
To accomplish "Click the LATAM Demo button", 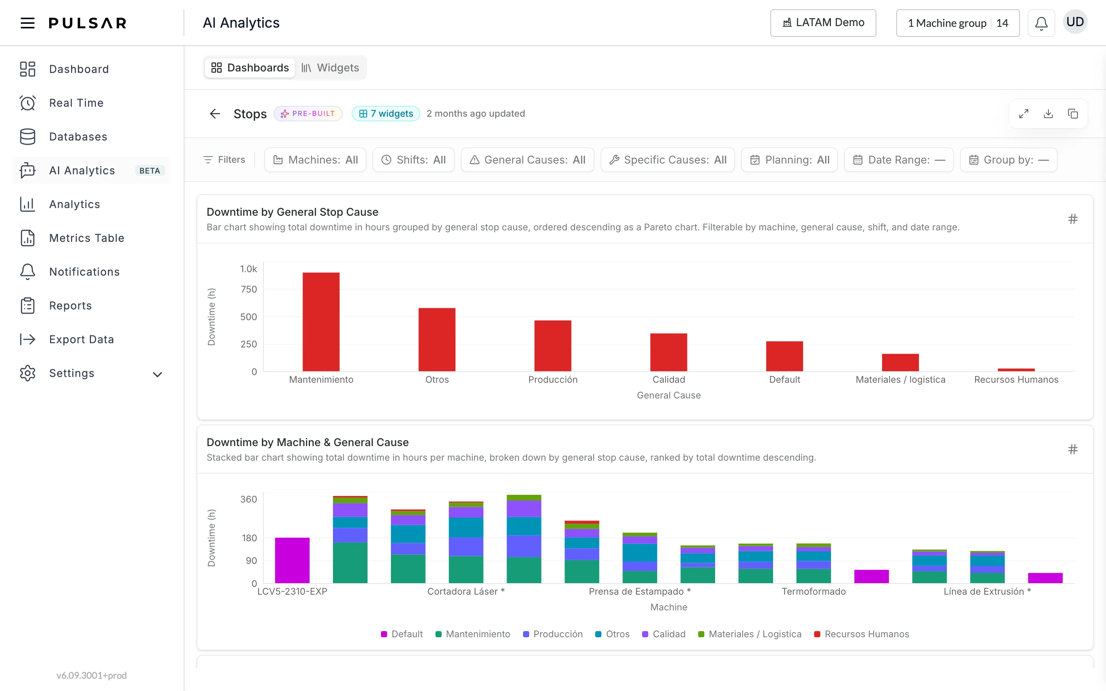I will point(823,23).
